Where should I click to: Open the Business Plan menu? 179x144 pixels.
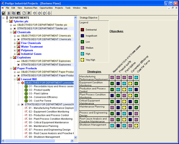tap(31, 8)
